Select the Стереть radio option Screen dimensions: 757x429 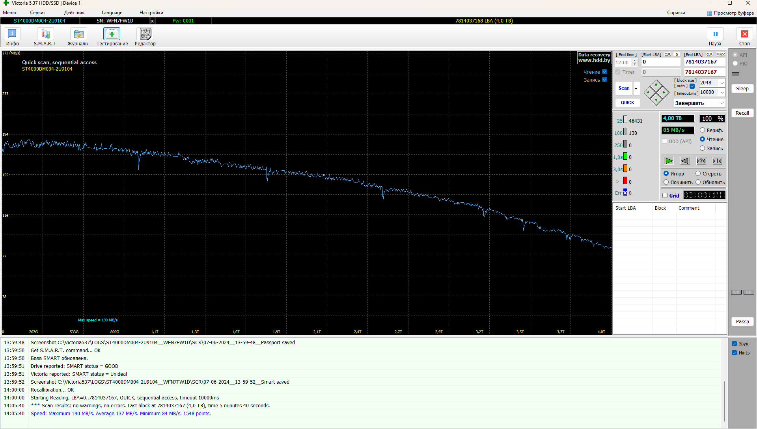[698, 173]
